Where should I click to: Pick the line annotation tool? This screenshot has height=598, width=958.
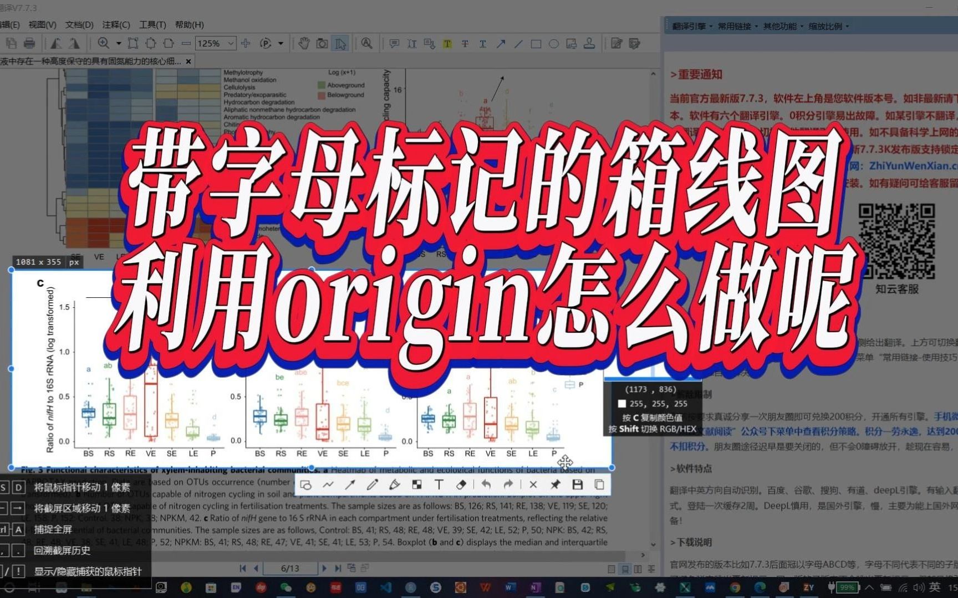pos(518,43)
